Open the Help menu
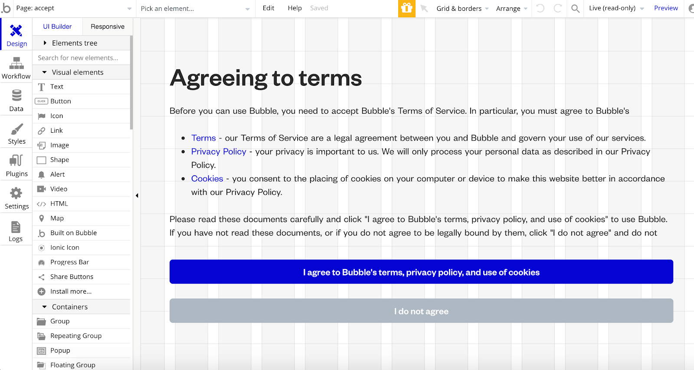 pos(295,8)
